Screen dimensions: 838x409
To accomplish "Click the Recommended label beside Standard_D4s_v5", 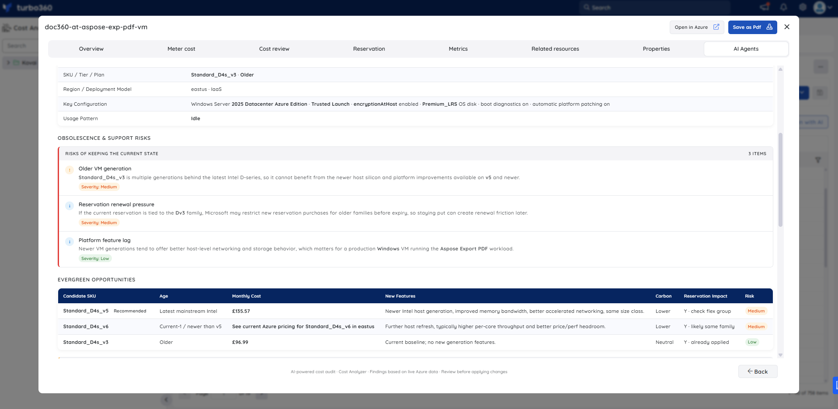I will 130,311.
